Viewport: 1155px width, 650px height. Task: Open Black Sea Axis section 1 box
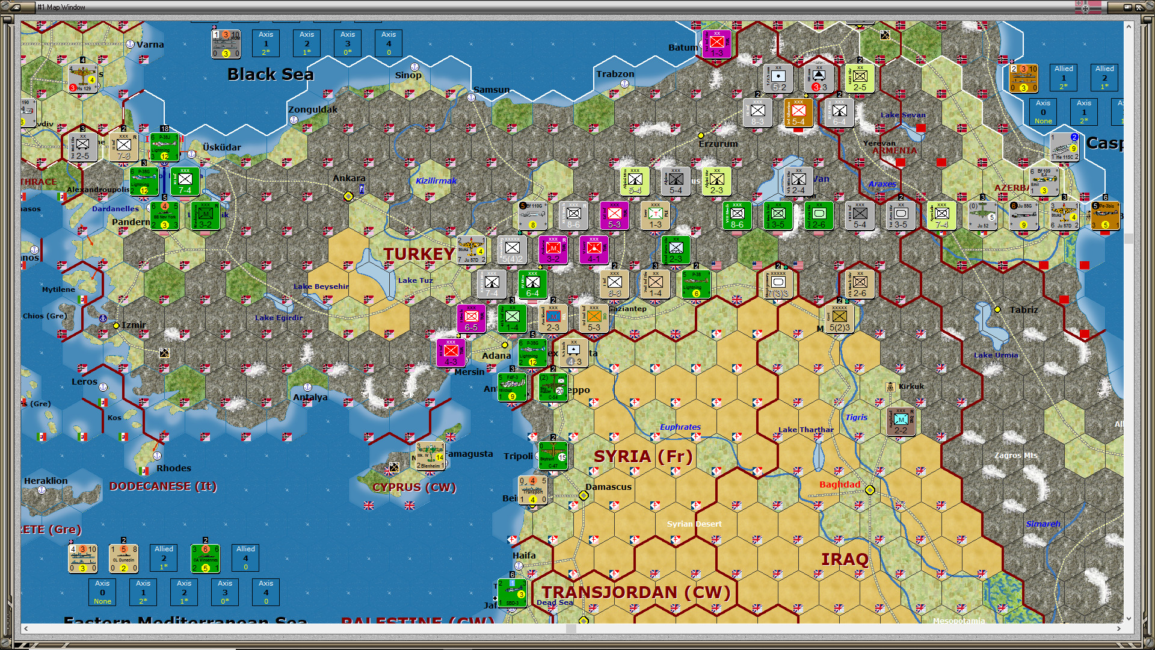pos(266,43)
